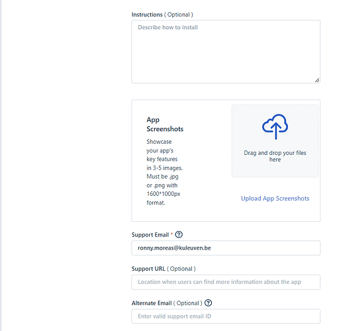
Task: Focus the Support URL input field
Action: click(226, 282)
